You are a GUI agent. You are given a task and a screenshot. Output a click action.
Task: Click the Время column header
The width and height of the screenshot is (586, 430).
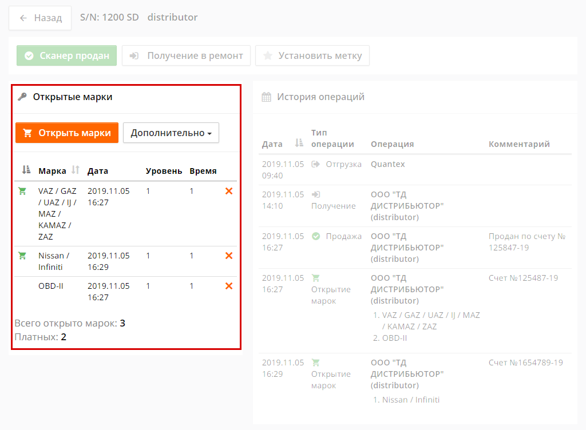[203, 171]
